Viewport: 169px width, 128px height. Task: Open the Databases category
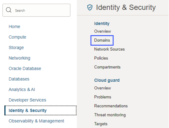coord(19,79)
